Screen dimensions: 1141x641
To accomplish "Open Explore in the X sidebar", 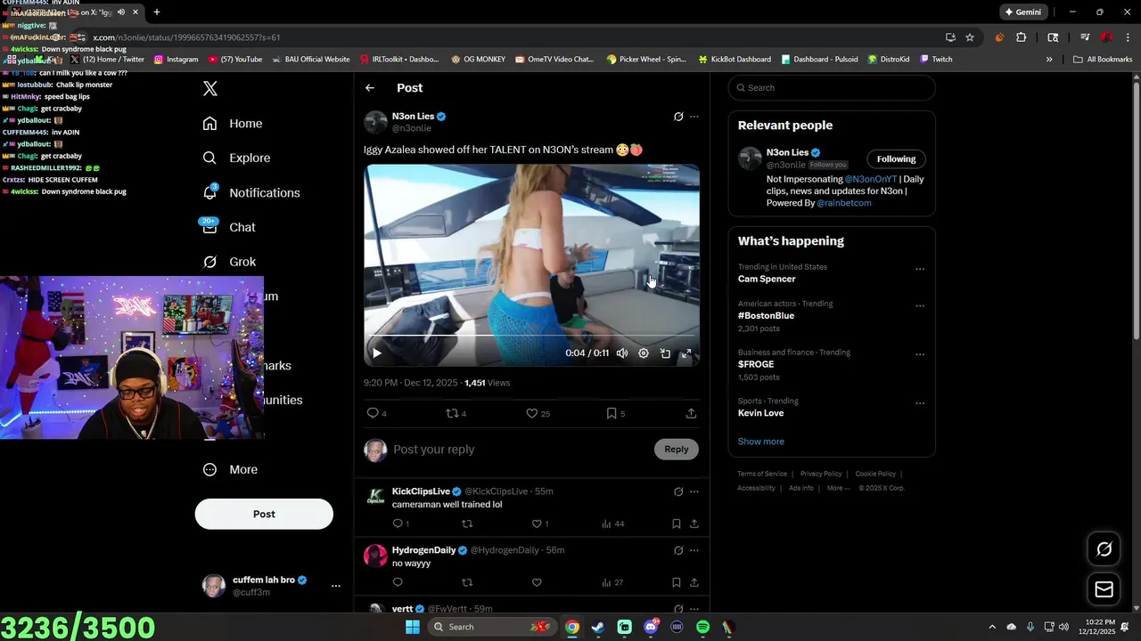I will coord(236,158).
